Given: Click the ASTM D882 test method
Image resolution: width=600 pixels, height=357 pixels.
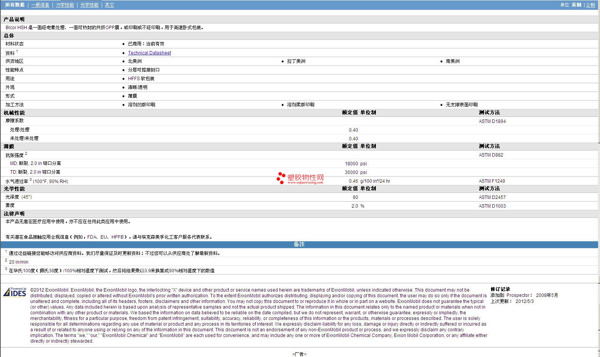Looking at the screenshot, I should [491, 155].
